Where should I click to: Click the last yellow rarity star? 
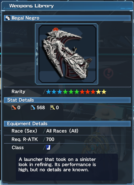[104, 92]
